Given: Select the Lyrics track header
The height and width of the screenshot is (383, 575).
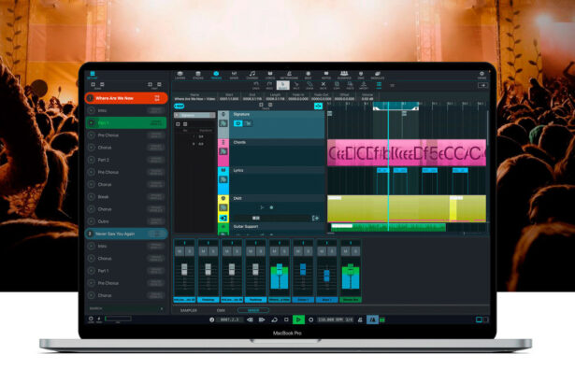Looking at the screenshot, I should click(277, 181).
